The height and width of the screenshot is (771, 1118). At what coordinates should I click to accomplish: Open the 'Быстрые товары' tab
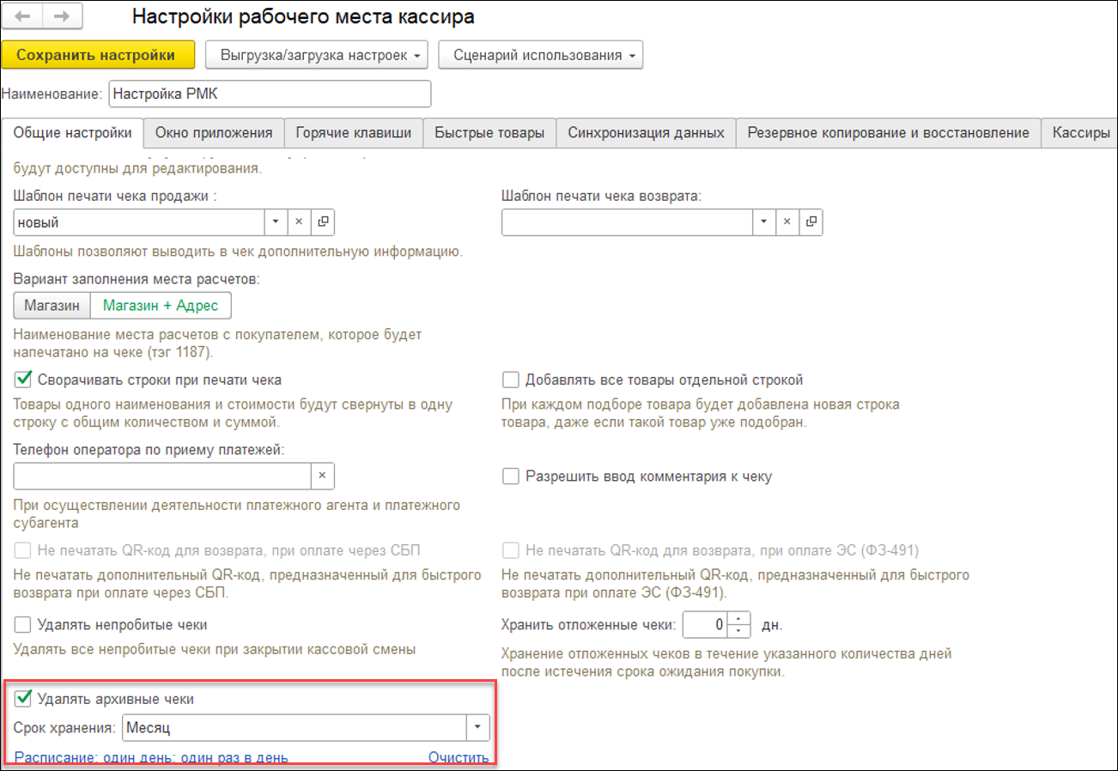pyautogui.click(x=489, y=133)
